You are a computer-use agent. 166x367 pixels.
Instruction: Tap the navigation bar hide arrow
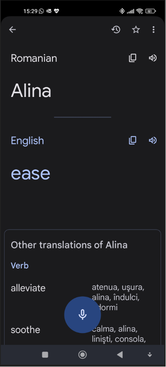[x=150, y=355]
